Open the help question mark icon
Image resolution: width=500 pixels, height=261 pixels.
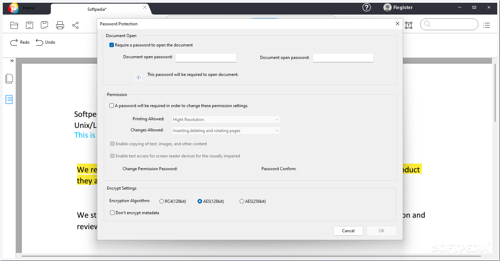point(367,7)
